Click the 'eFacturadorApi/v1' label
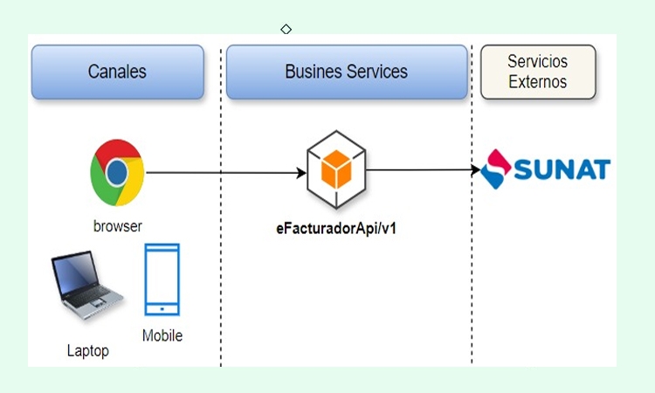Viewport: 655px width, 393px height. [336, 229]
